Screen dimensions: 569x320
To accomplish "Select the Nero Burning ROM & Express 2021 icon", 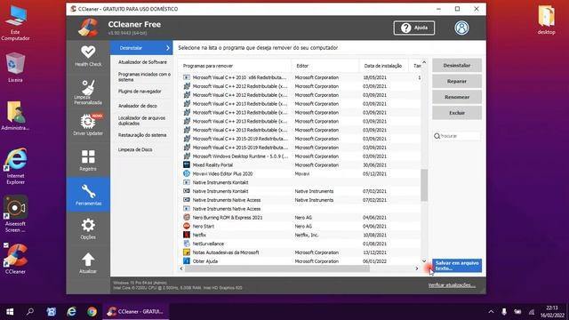I will pos(187,217).
